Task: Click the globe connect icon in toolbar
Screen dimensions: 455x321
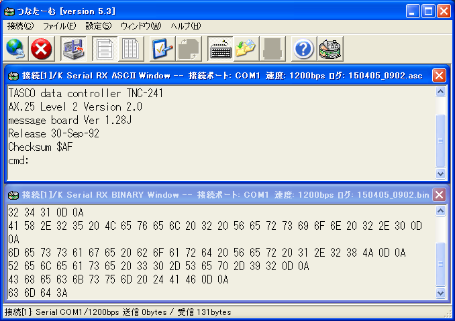Action: tap(15, 49)
